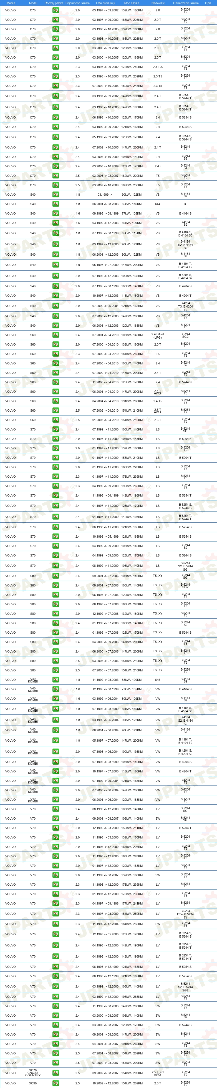The width and height of the screenshot is (217, 1088).
Task: Click the '177kW / 241KM' power cell
Action: pyautogui.click(x=132, y=903)
